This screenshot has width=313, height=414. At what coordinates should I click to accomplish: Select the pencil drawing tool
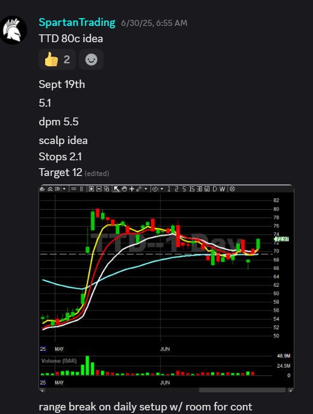(139, 189)
